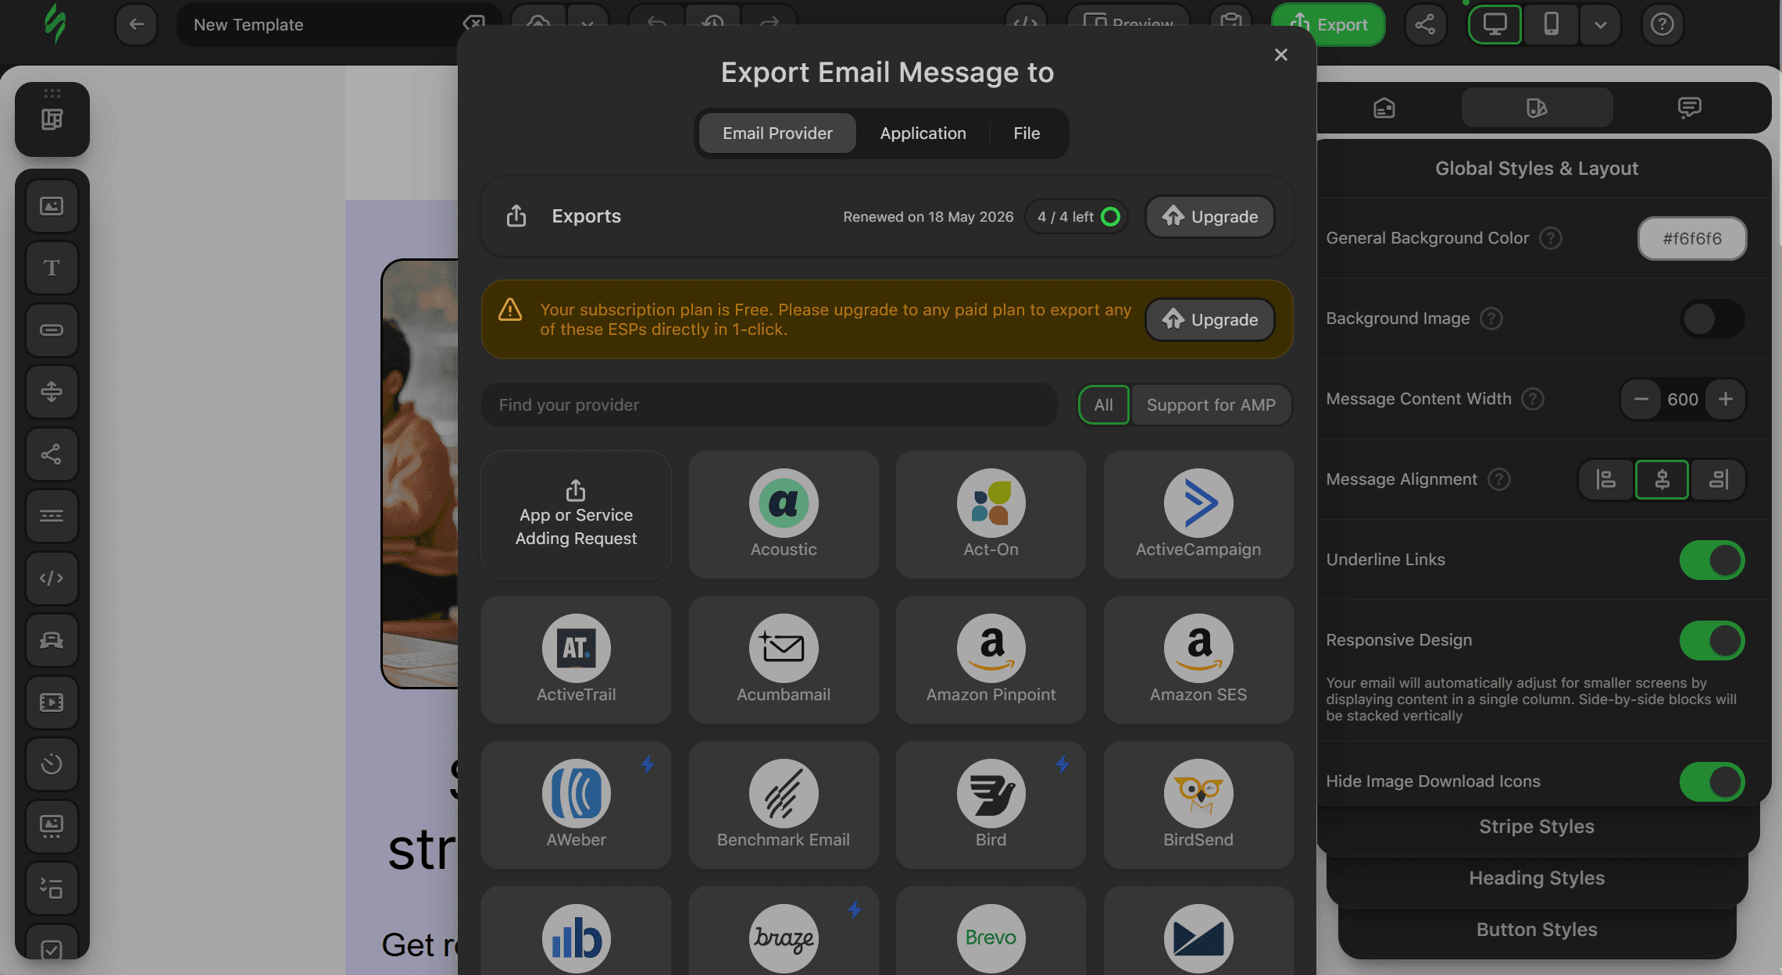Viewport: 1782px width, 975px height.
Task: Select the HTML code block tool
Action: pos(52,578)
